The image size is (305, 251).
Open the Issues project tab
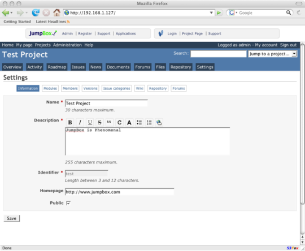coord(78,67)
